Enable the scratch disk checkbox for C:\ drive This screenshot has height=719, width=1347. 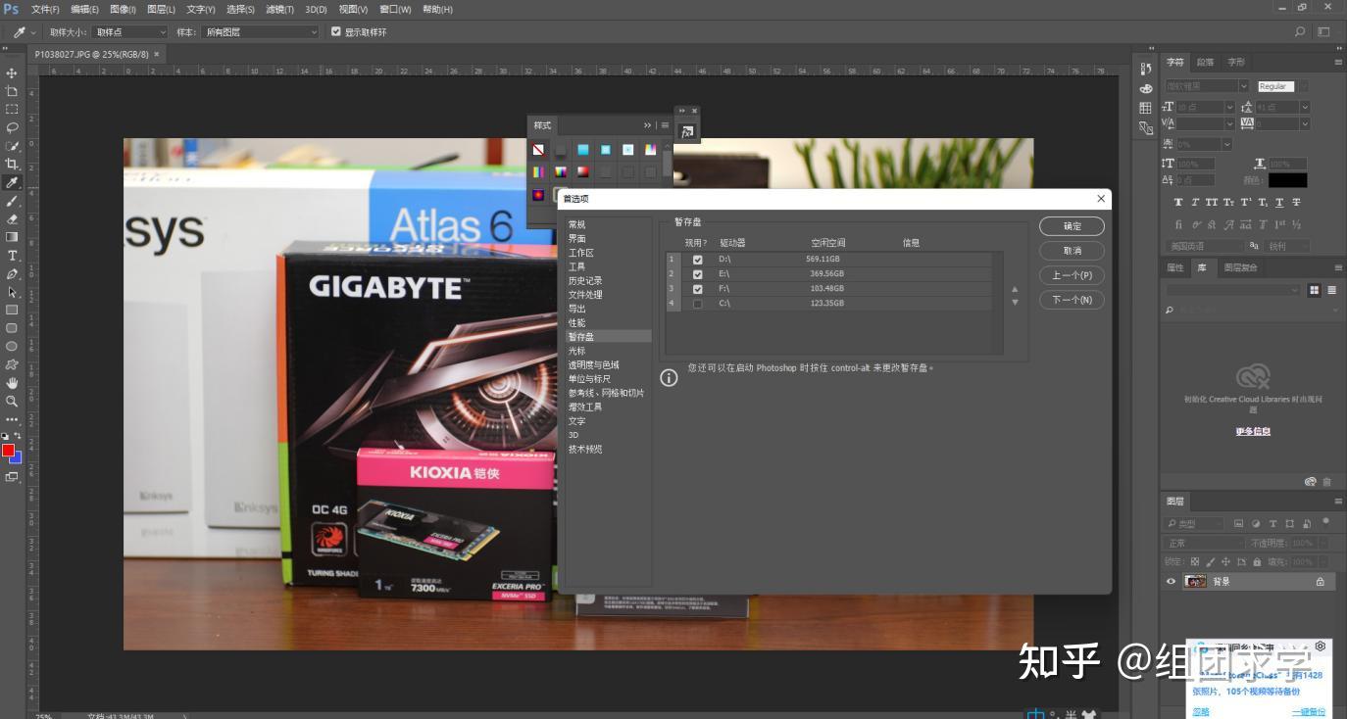click(698, 304)
